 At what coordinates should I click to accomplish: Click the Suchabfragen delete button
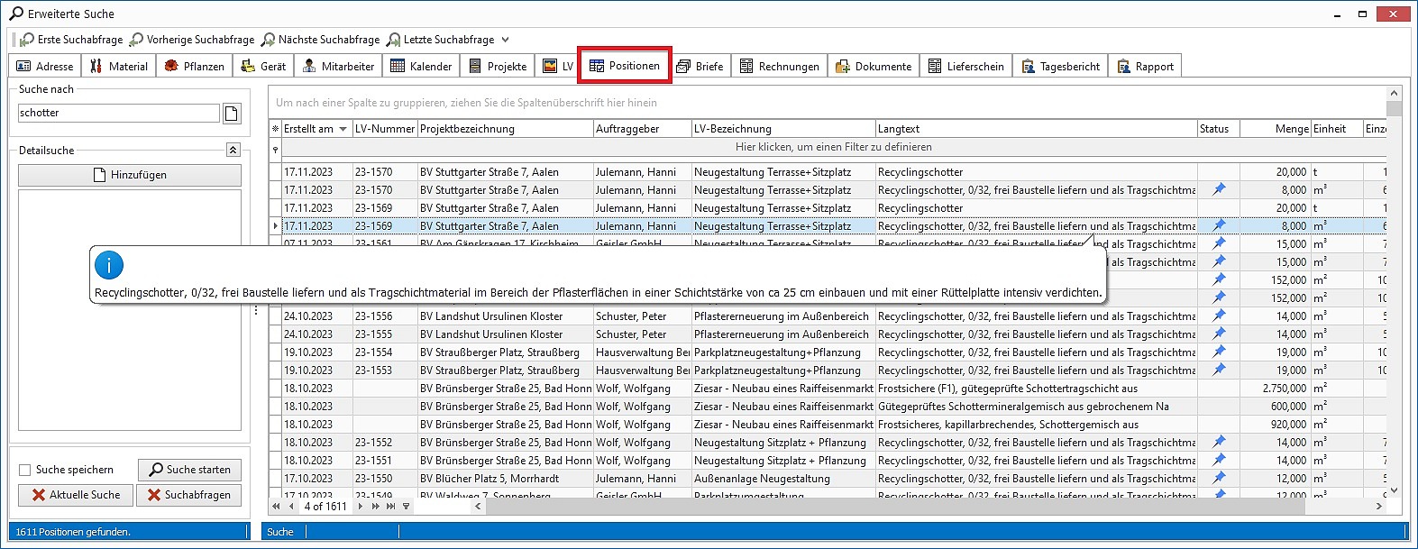[x=189, y=495]
